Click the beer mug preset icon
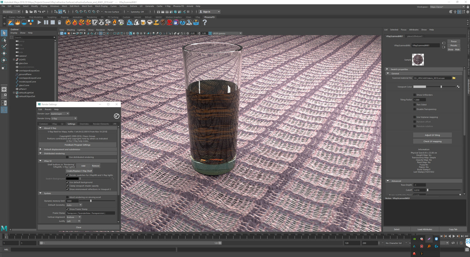This screenshot has height=257, width=470. point(143,22)
